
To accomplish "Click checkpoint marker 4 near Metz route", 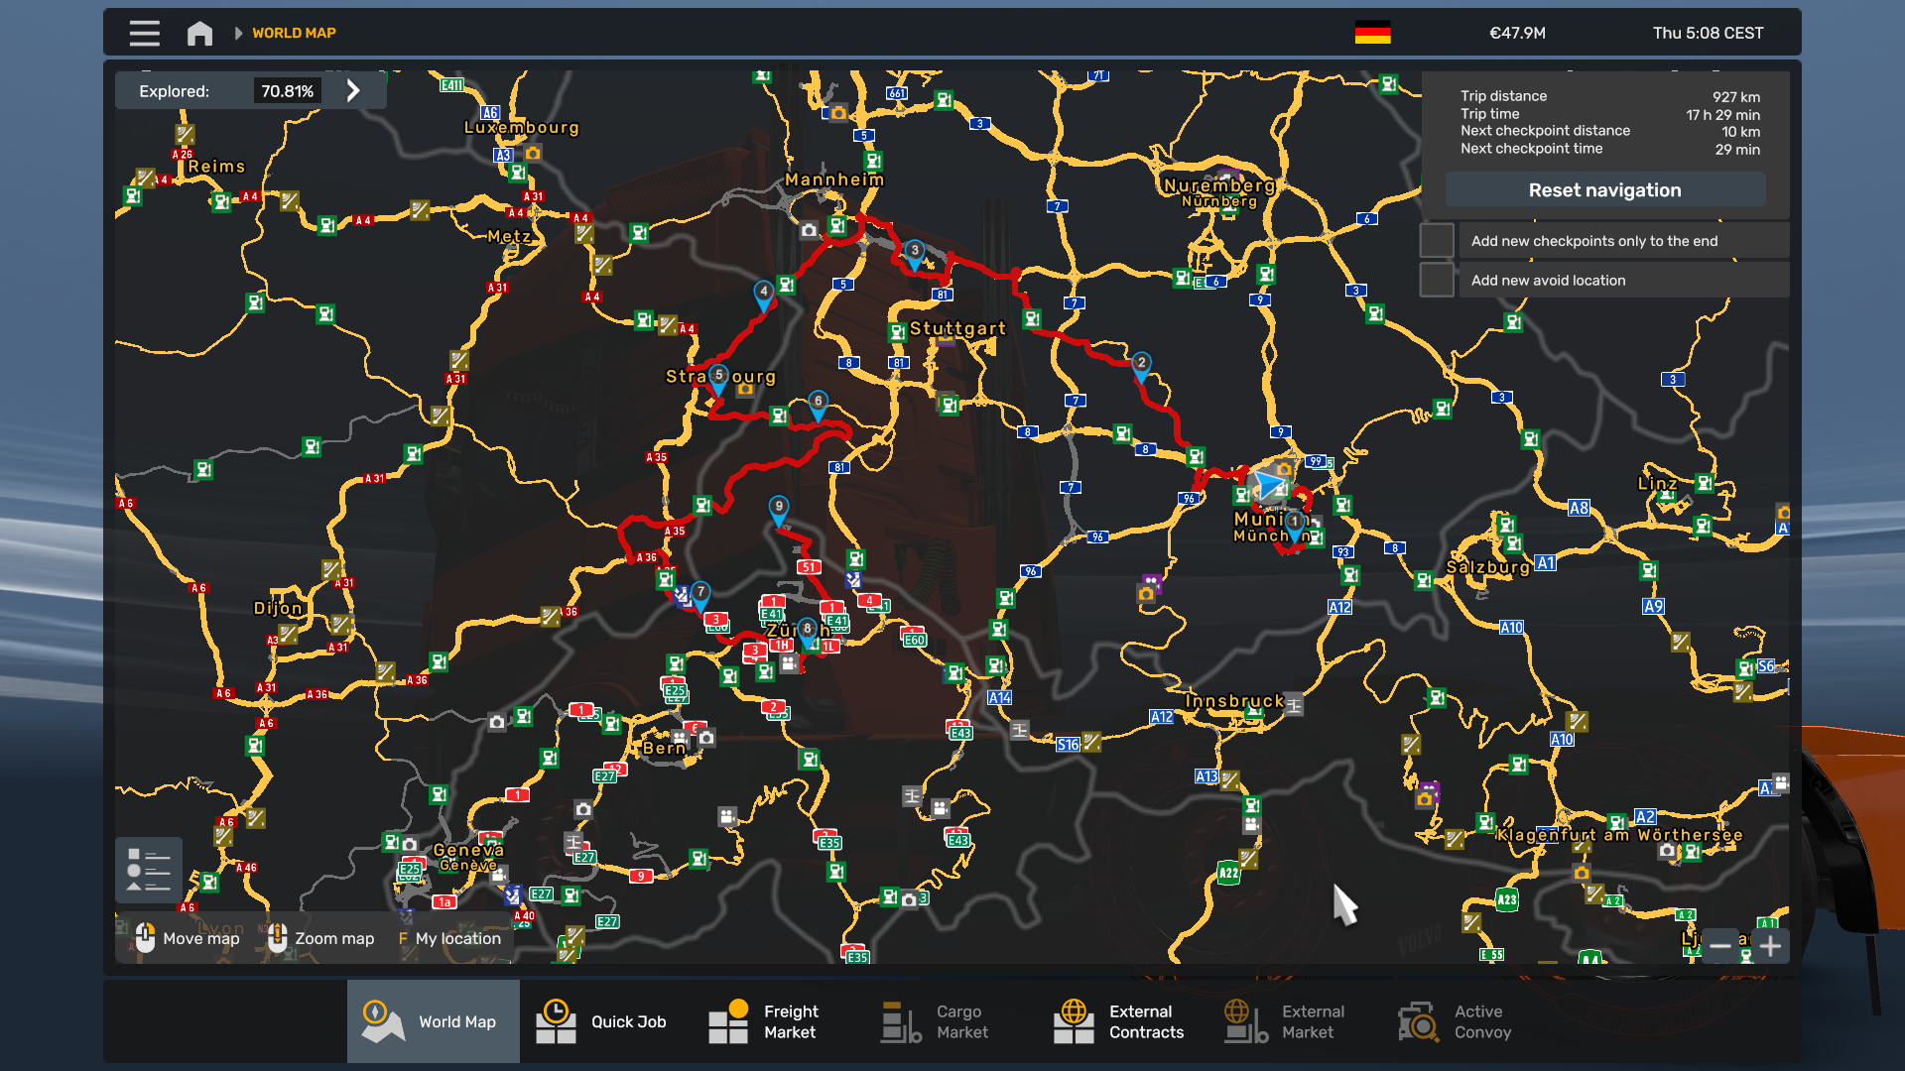I will 763,293.
